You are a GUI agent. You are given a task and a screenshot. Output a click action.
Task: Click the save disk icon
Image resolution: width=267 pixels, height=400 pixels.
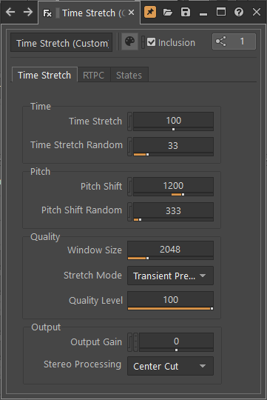(186, 12)
